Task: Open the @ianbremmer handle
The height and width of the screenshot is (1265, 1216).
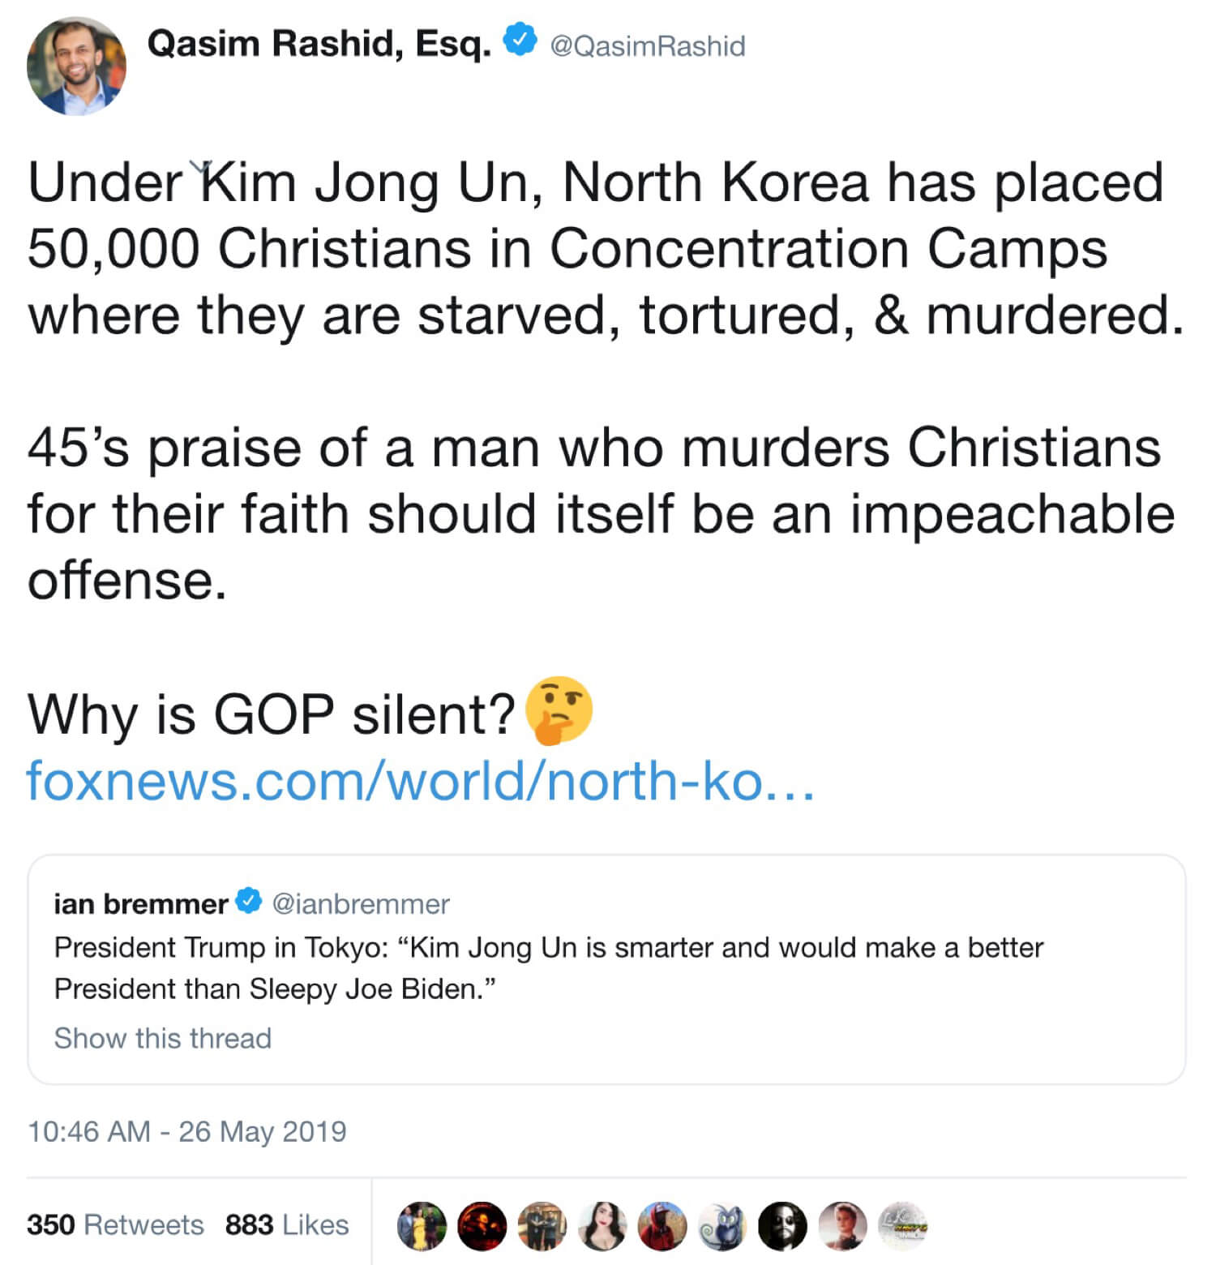Action: tap(361, 903)
